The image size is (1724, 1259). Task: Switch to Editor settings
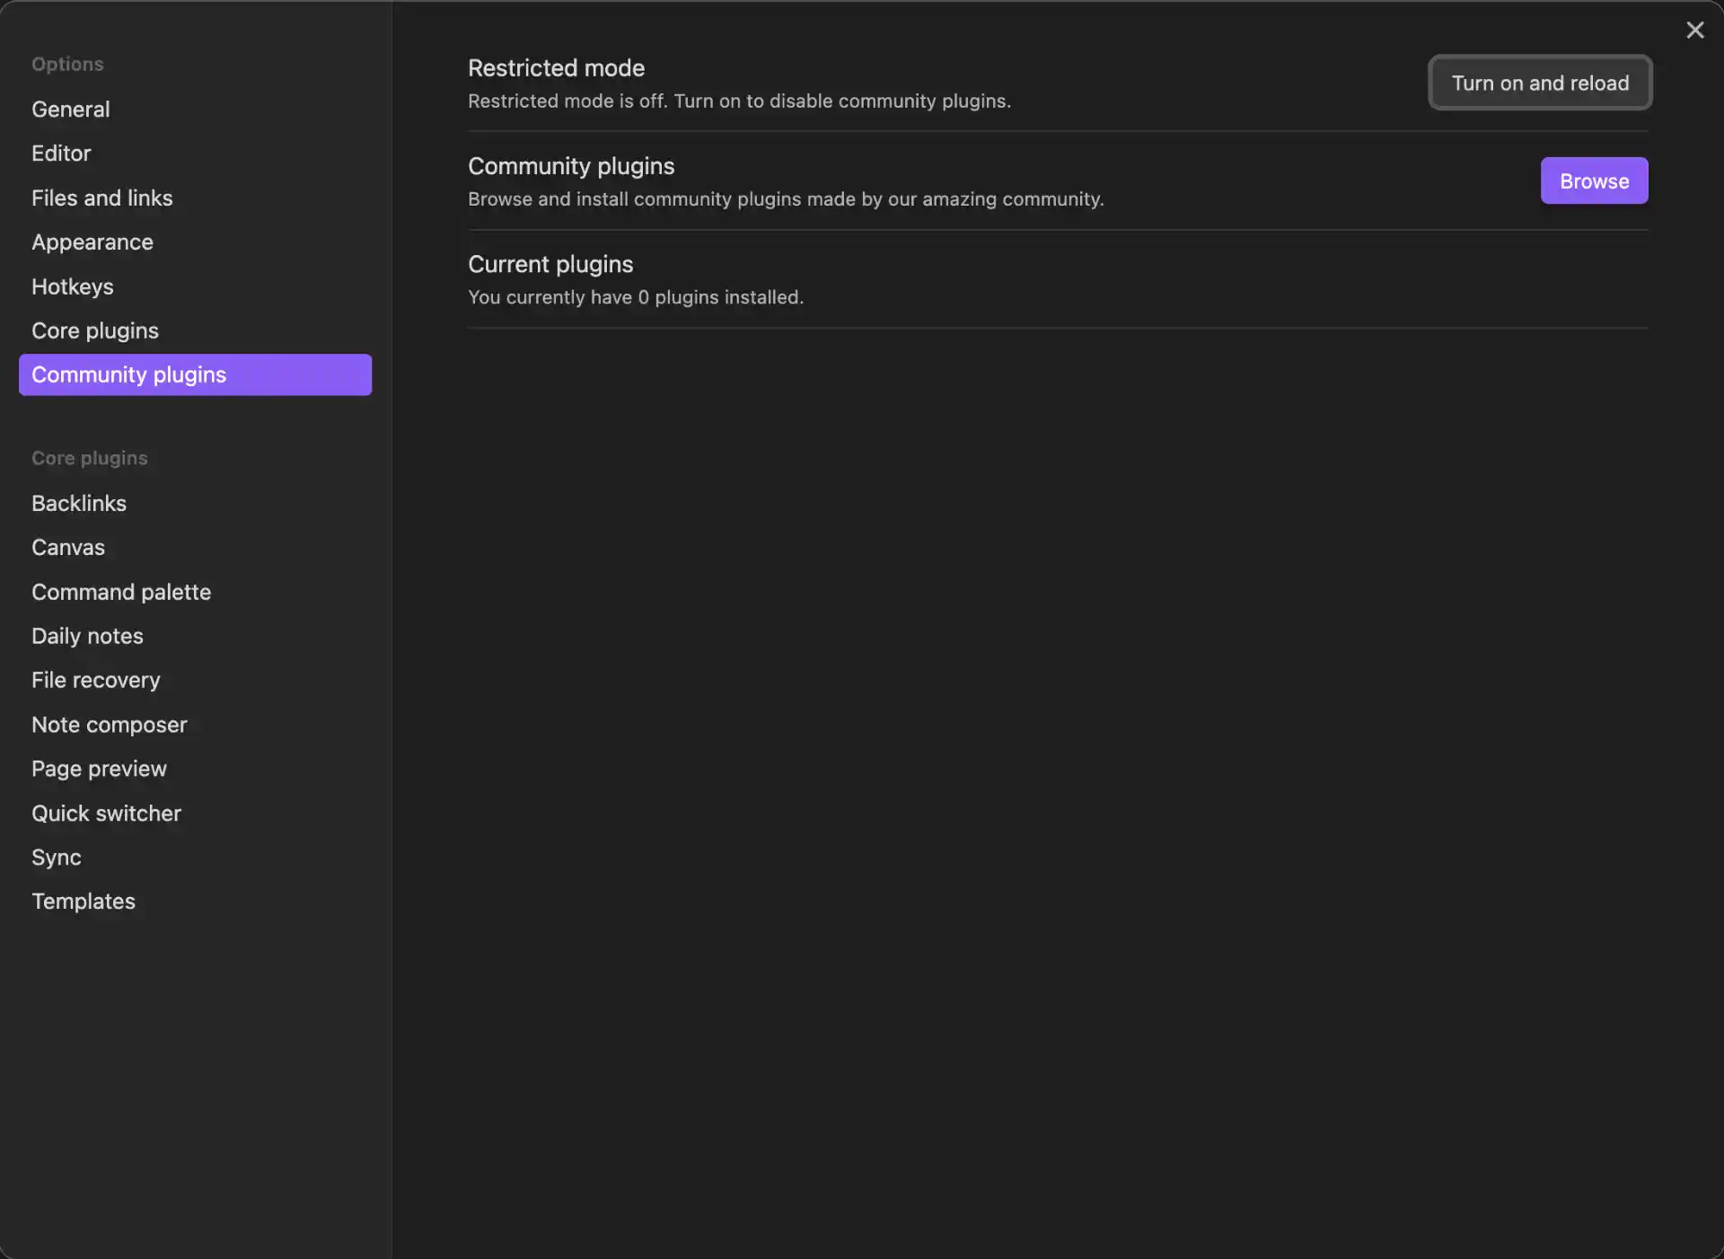61,154
